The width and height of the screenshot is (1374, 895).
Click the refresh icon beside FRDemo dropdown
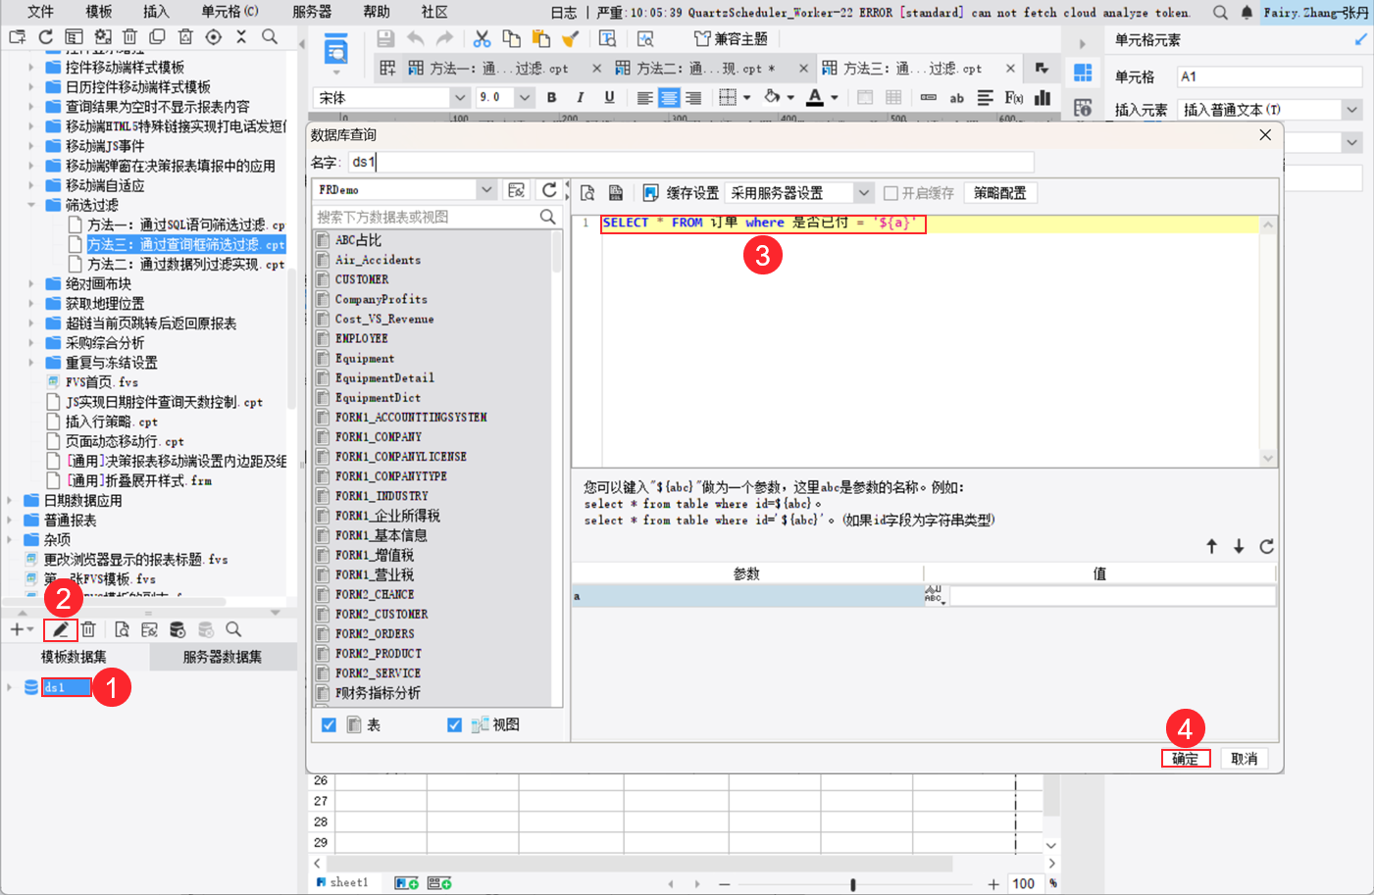pyautogui.click(x=549, y=189)
